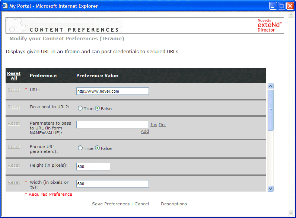Viewport: 296px width, 218px height.
Task: Reset the Do a post to URL preference
Action: coord(14,107)
